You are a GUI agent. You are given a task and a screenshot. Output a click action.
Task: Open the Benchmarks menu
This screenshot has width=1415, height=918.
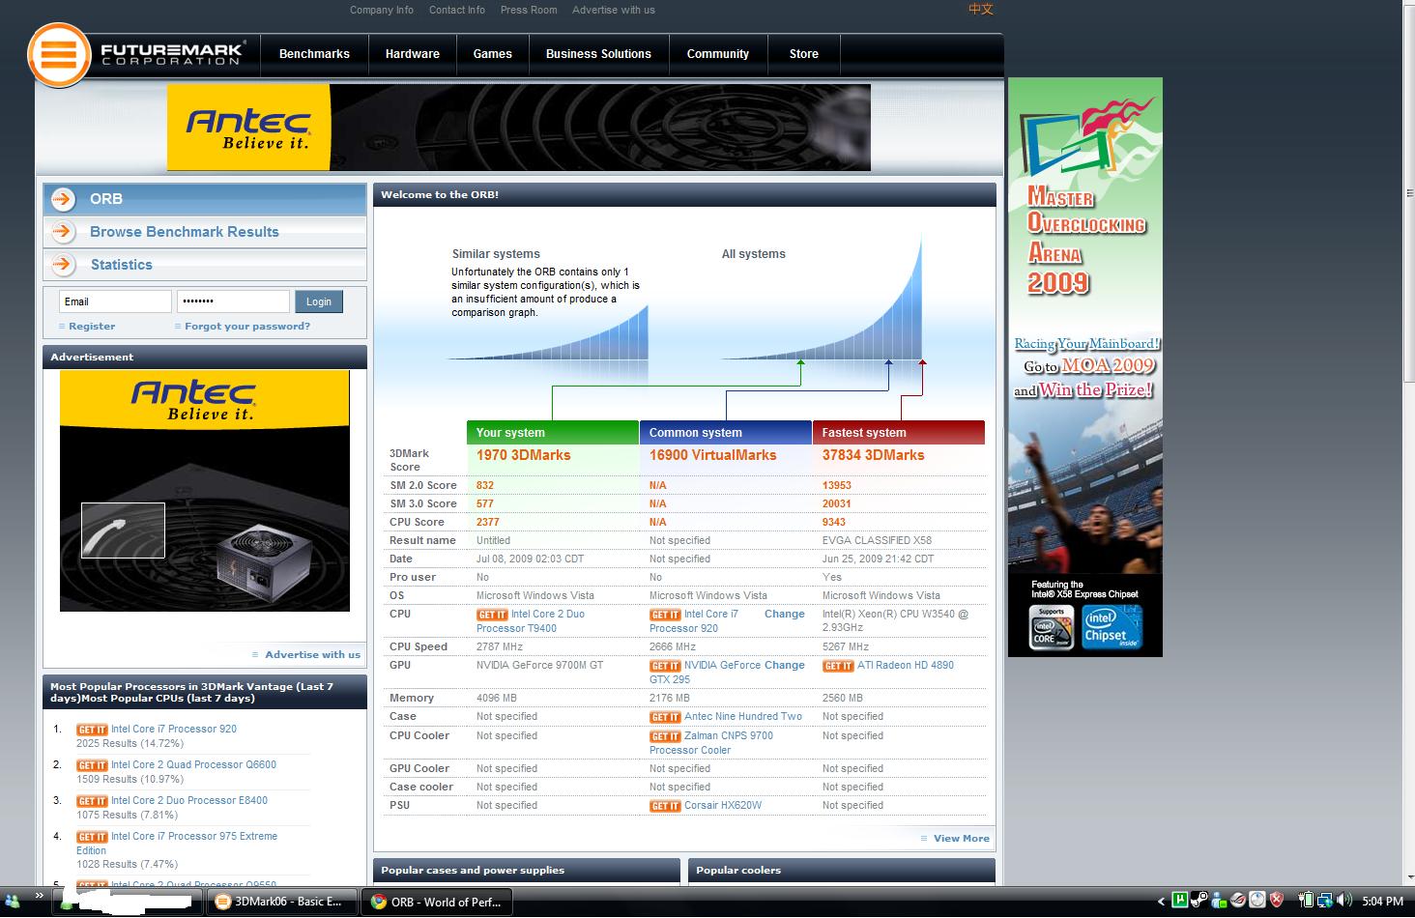tap(314, 54)
